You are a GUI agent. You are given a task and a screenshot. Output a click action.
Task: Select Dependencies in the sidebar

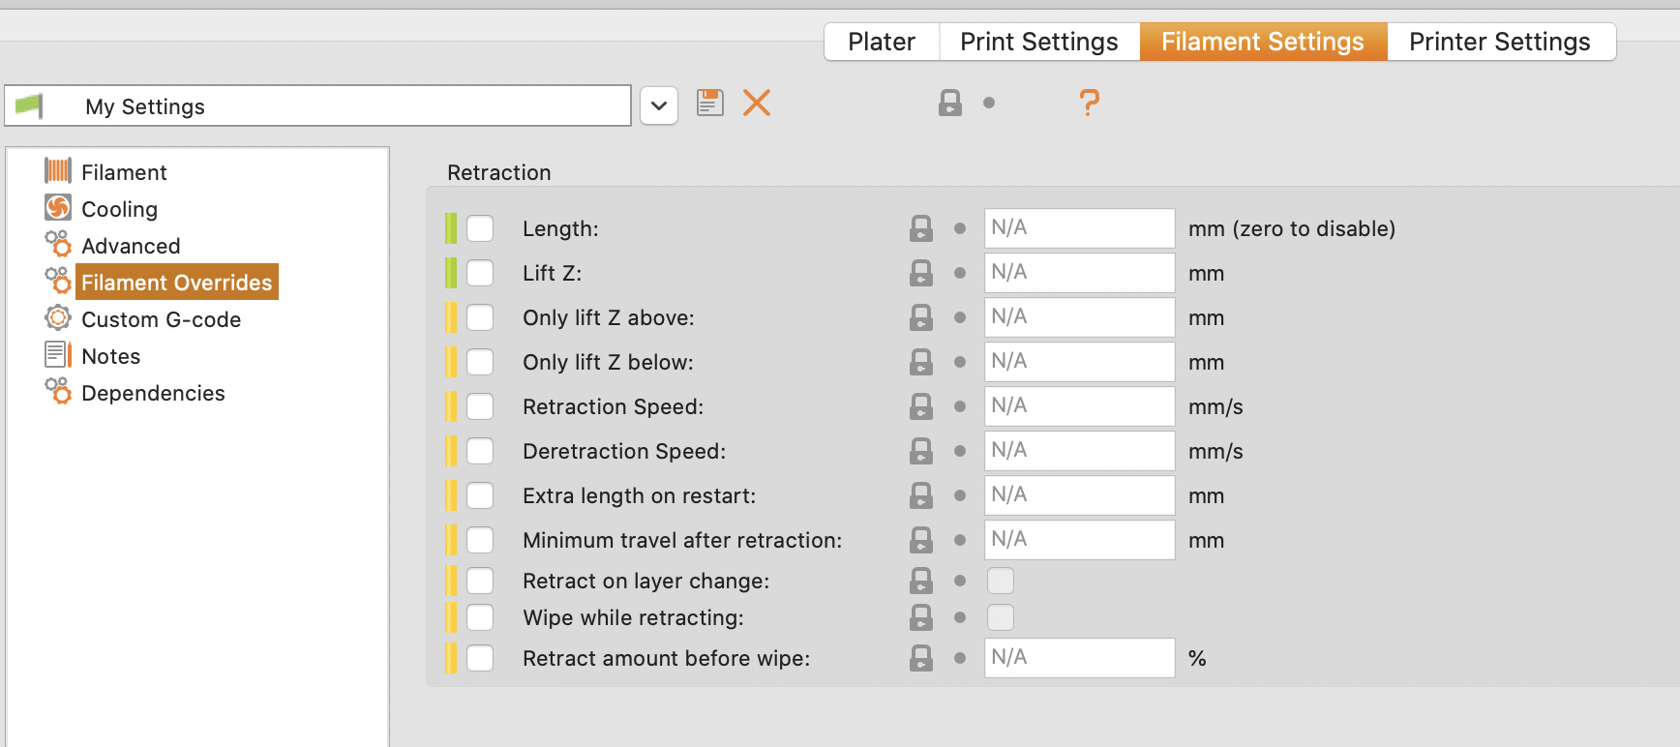coord(153,393)
